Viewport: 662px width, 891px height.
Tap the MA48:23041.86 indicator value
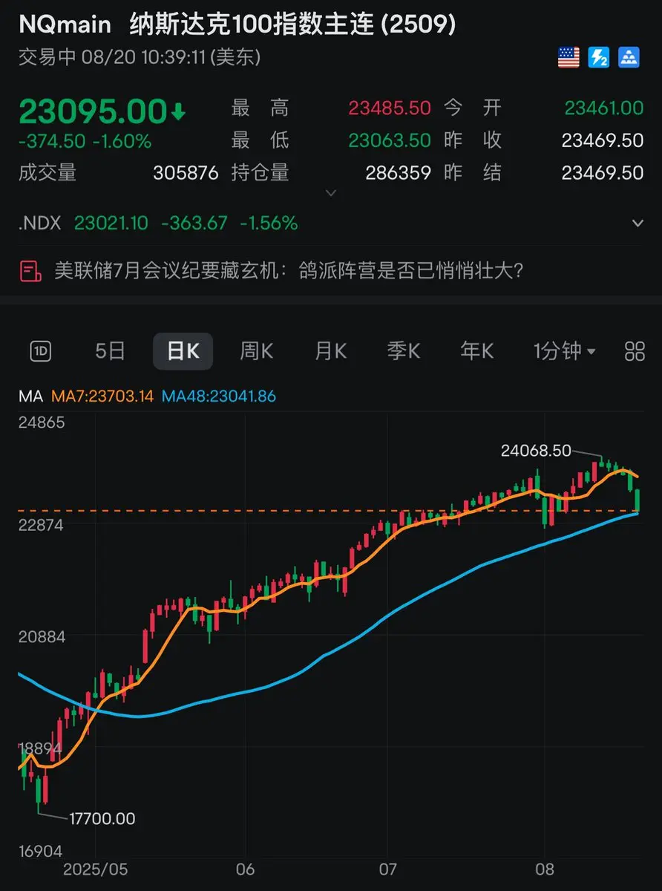tap(219, 396)
